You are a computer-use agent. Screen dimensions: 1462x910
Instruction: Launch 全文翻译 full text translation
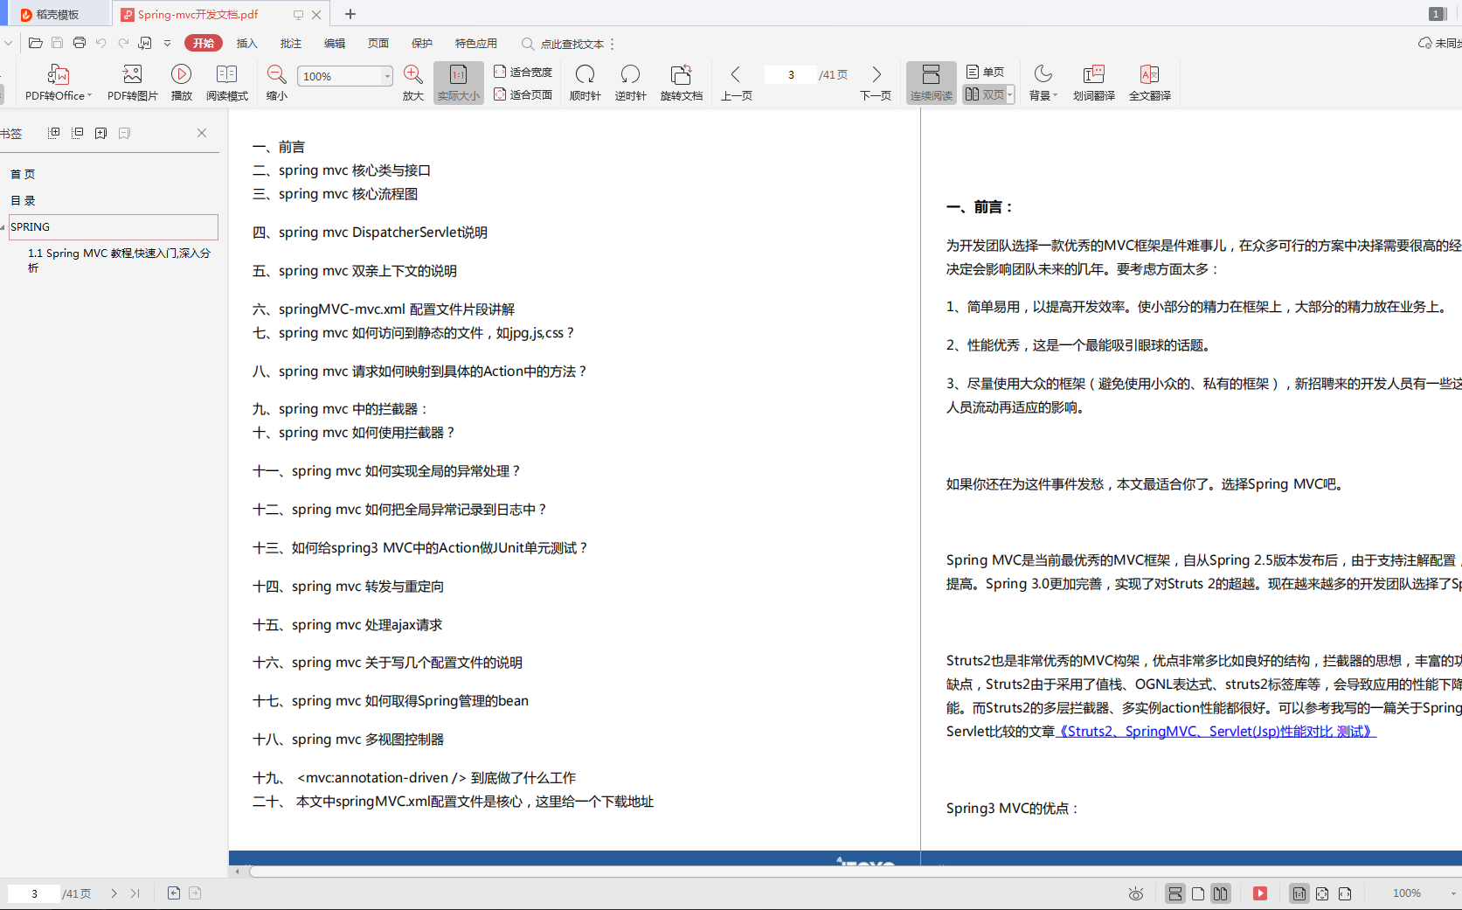click(1149, 83)
